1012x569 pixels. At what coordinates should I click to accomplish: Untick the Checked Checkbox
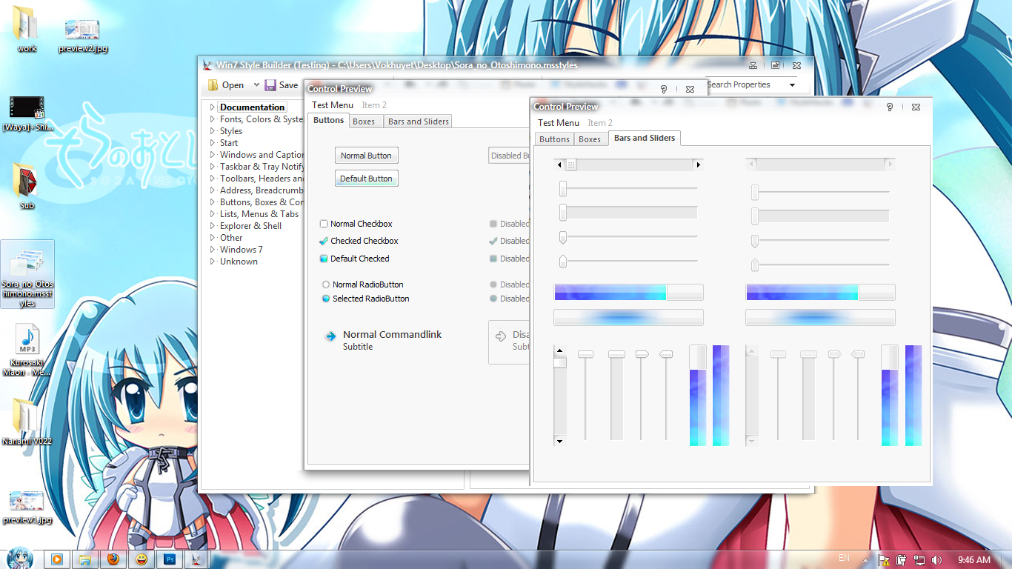(324, 241)
